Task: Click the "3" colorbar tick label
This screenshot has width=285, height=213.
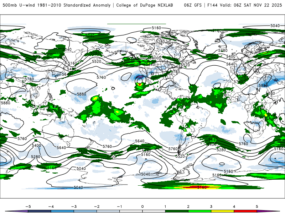Action: pyautogui.click(x=211, y=207)
